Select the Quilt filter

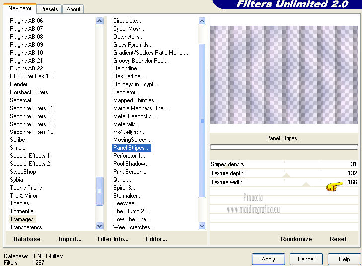tap(123, 180)
